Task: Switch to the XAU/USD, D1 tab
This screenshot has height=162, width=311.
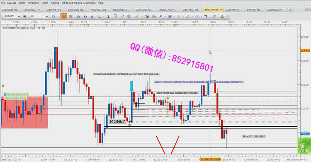Action: (x=98, y=10)
